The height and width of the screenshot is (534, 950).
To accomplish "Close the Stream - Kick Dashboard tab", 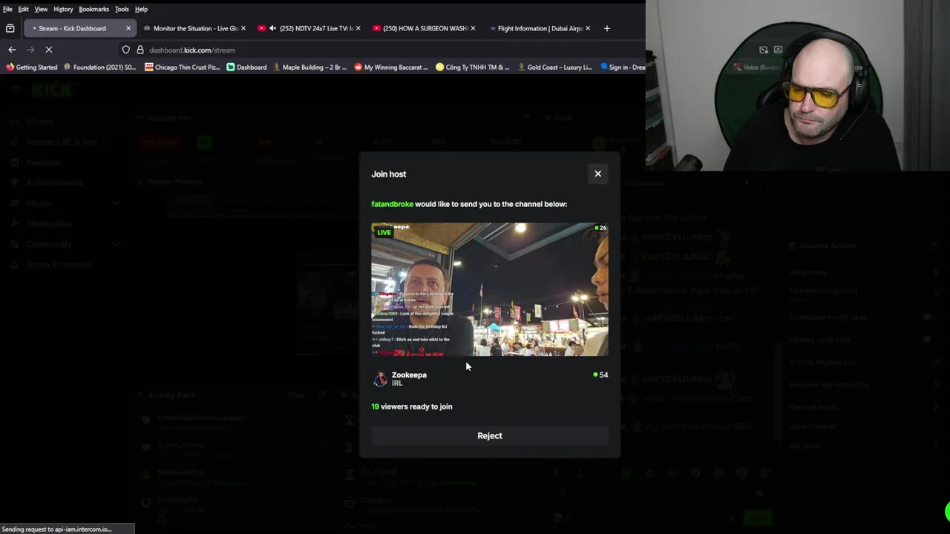I will click(128, 28).
